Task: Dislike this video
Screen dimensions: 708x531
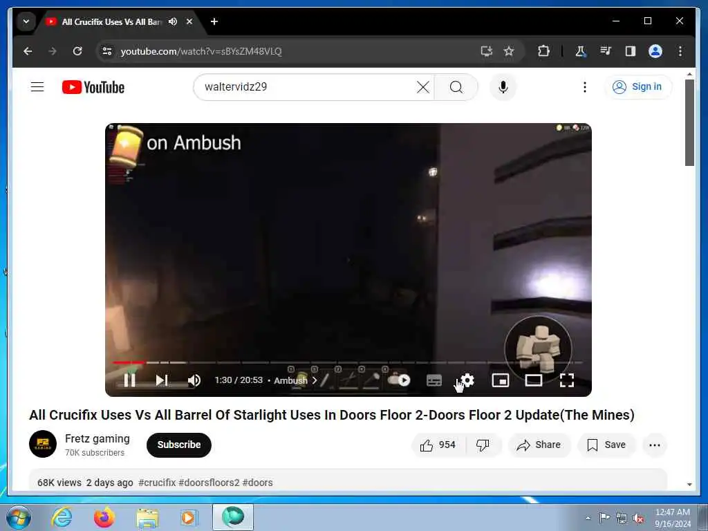Action: point(483,445)
